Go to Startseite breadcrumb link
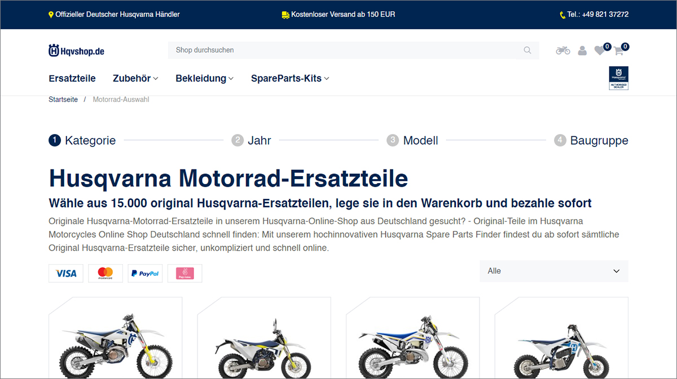 tap(63, 100)
